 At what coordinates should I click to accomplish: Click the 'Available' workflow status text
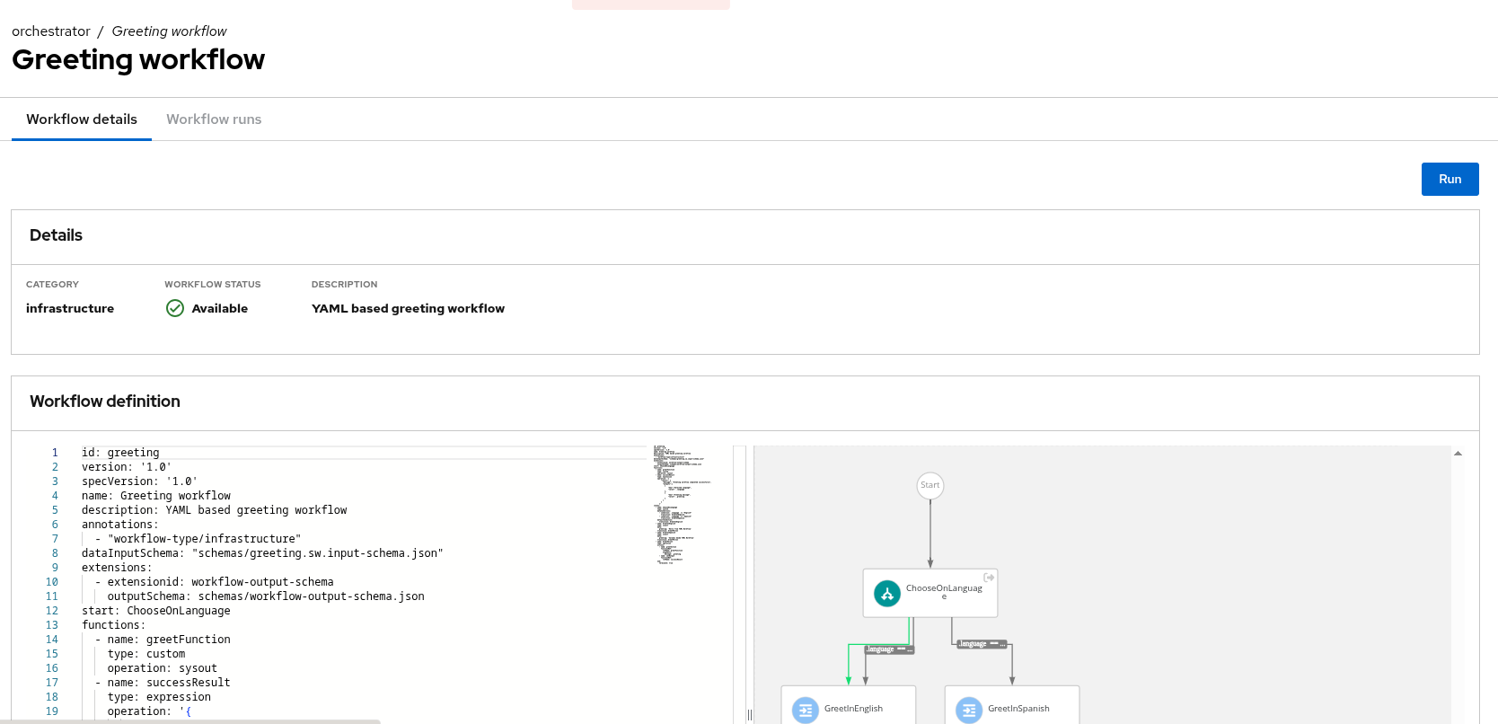tap(220, 308)
